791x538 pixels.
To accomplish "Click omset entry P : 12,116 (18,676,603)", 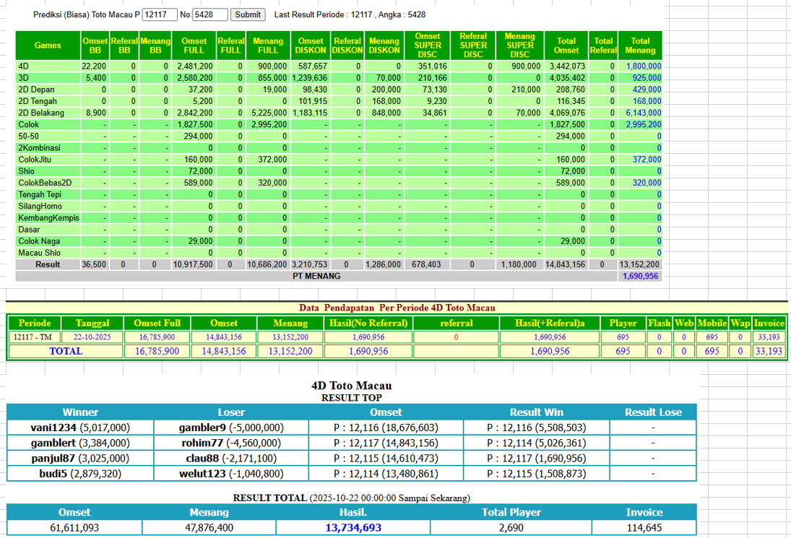I will (x=386, y=428).
